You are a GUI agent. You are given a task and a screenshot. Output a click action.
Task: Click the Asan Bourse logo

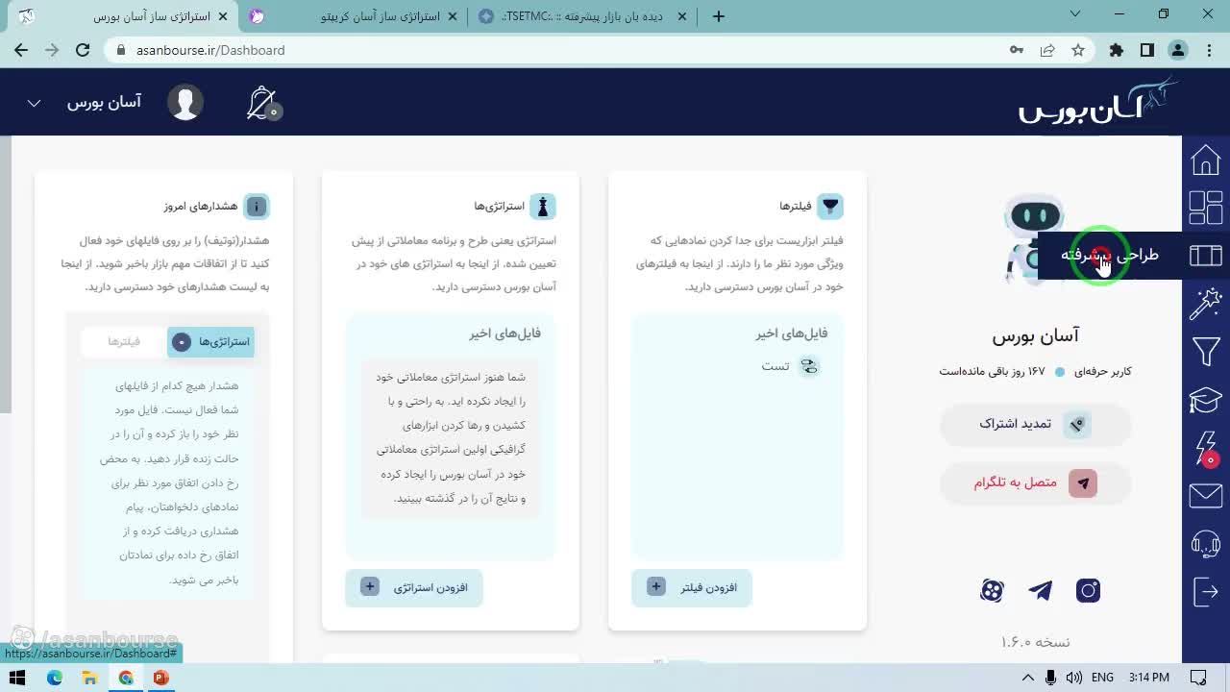pyautogui.click(x=1098, y=102)
